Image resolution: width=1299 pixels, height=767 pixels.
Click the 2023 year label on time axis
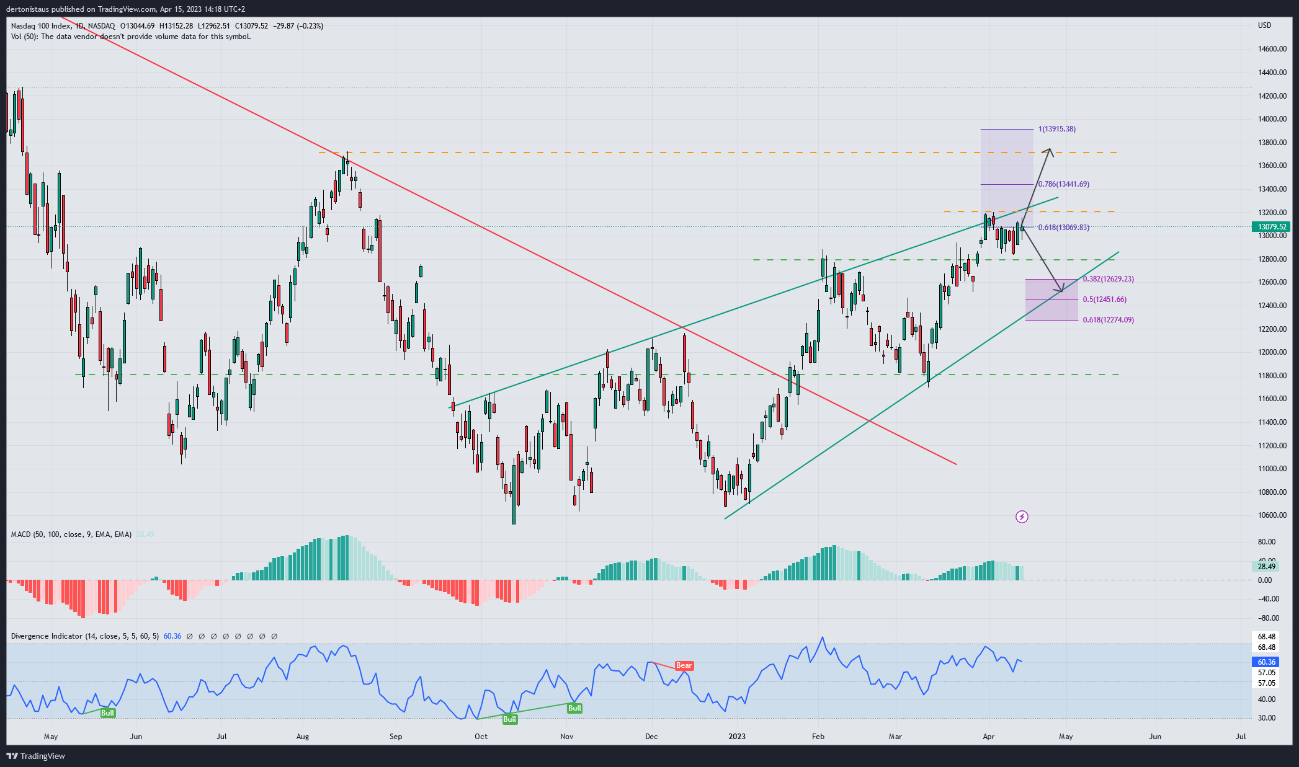[x=737, y=737]
